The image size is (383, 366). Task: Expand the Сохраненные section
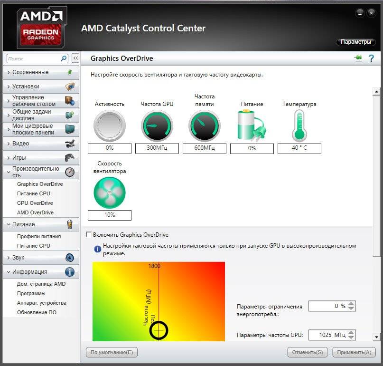point(9,72)
